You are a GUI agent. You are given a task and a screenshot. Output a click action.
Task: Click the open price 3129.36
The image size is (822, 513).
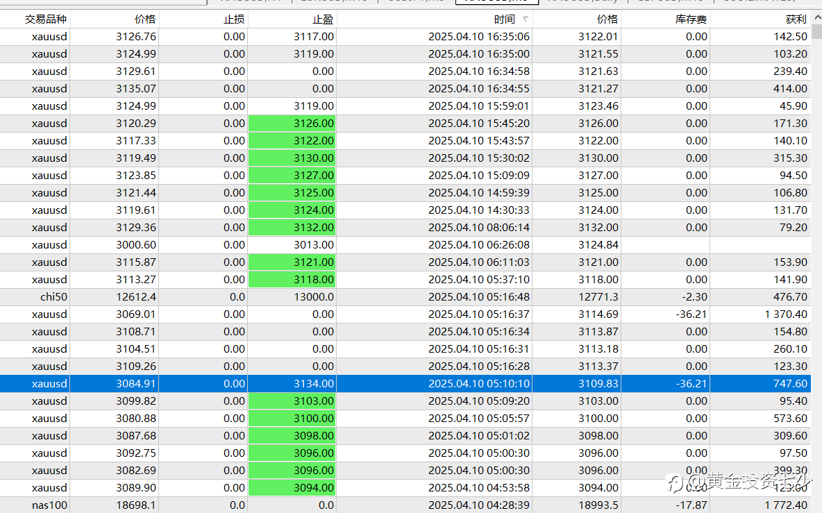[136, 228]
